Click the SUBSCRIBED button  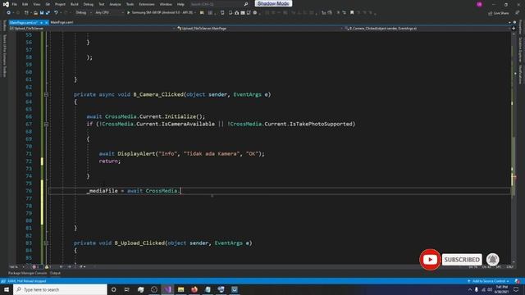[x=462, y=260]
